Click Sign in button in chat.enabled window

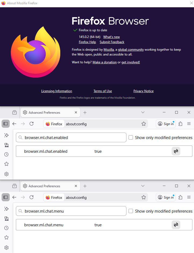coord(166,124)
